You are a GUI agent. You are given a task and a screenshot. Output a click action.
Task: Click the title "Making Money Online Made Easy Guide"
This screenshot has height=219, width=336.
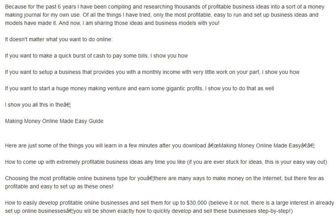pyautogui.click(x=54, y=121)
